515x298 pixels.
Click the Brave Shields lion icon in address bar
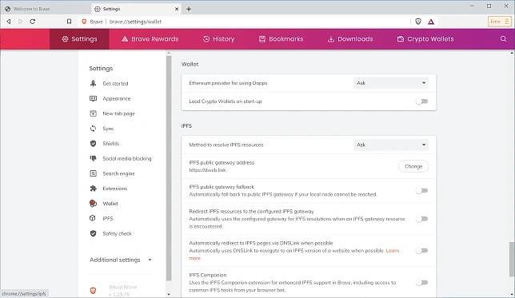pos(418,22)
